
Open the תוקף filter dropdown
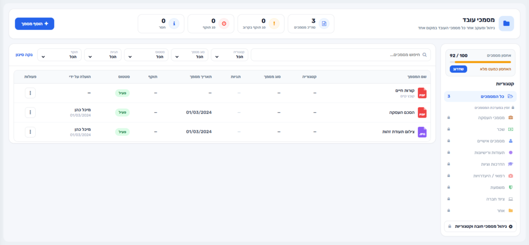pos(59,55)
